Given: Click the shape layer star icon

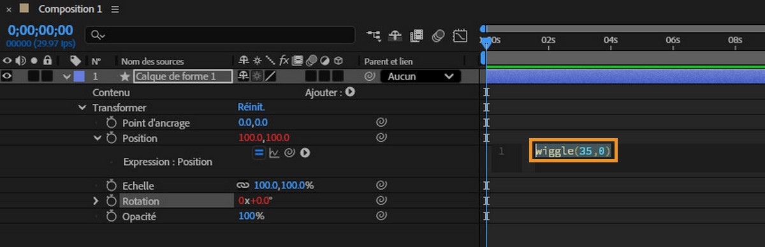Looking at the screenshot, I should click(x=125, y=76).
